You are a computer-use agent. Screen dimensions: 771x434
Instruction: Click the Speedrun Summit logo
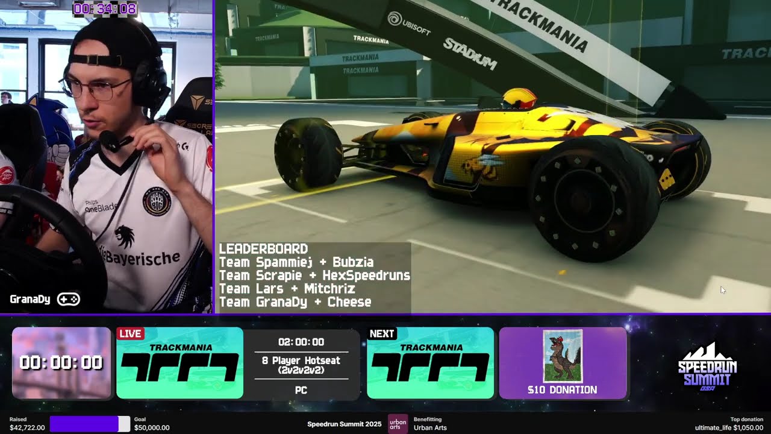(707, 366)
